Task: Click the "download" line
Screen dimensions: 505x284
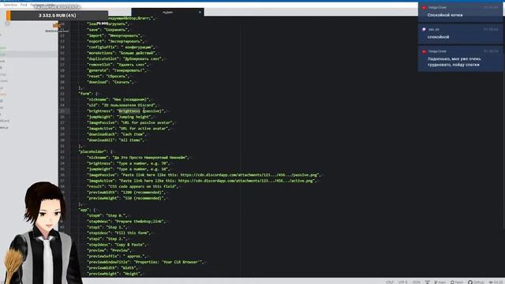Action: pos(110,82)
